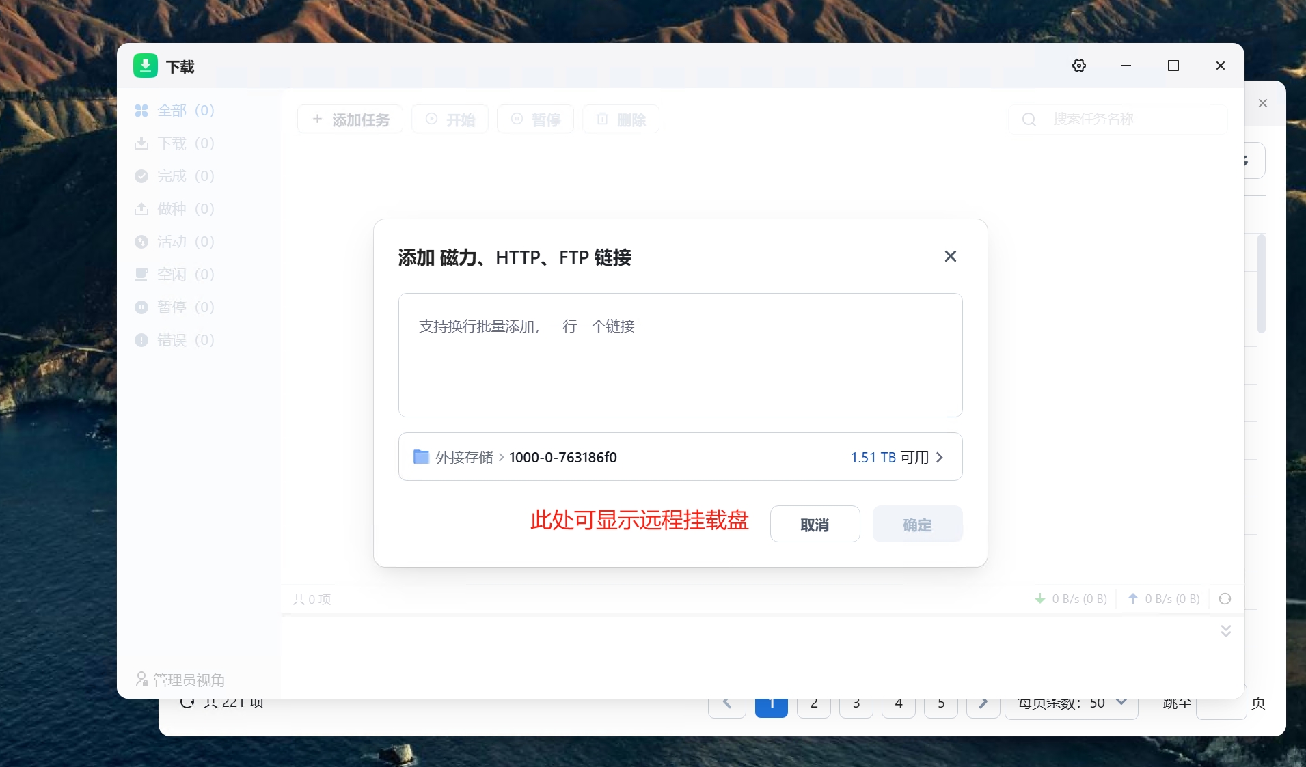The image size is (1306, 767).
Task: Click the 1000-0-763186f0 folder name
Action: tap(563, 458)
